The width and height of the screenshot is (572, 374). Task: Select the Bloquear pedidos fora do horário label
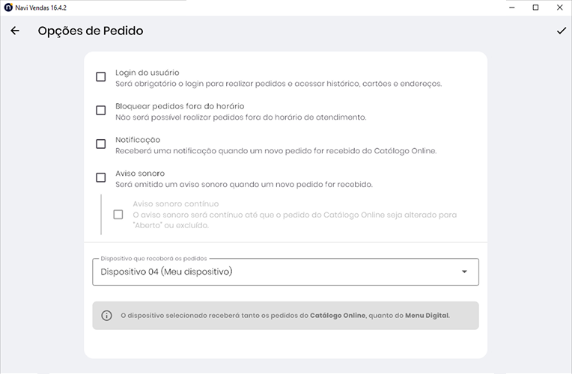(x=180, y=106)
